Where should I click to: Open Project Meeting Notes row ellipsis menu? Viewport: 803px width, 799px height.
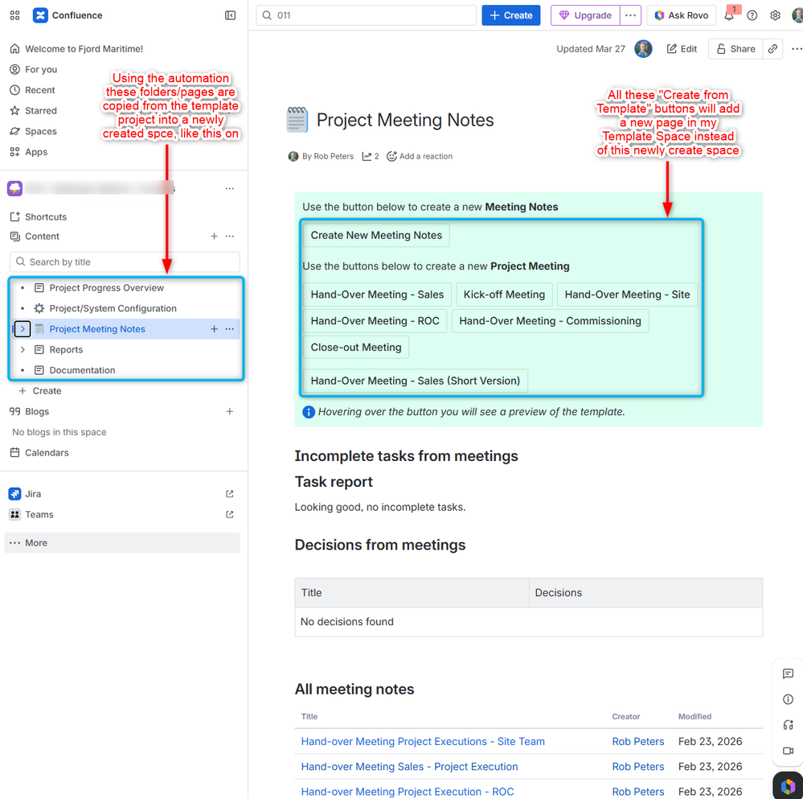click(229, 329)
